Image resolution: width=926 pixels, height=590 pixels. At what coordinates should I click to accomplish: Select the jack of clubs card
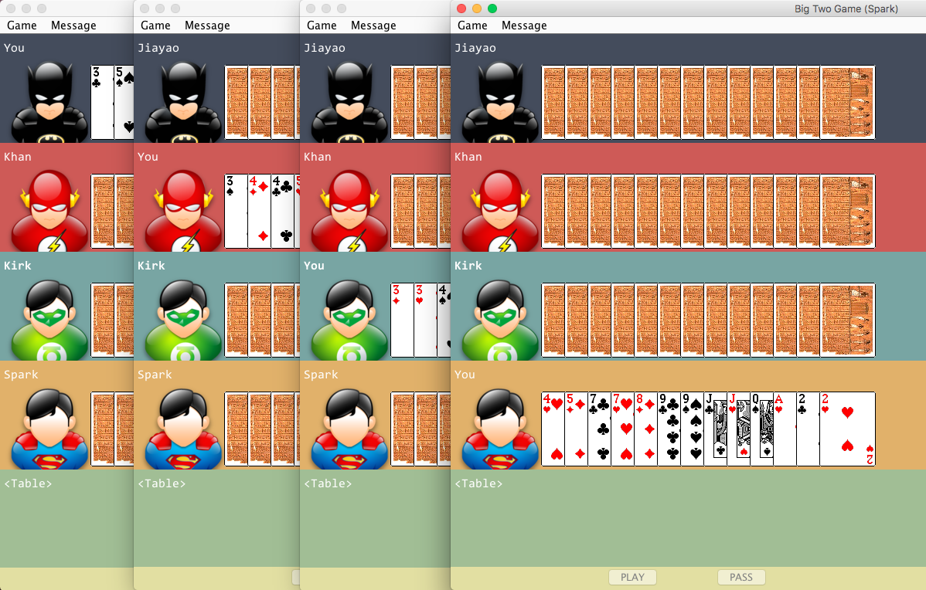(716, 429)
